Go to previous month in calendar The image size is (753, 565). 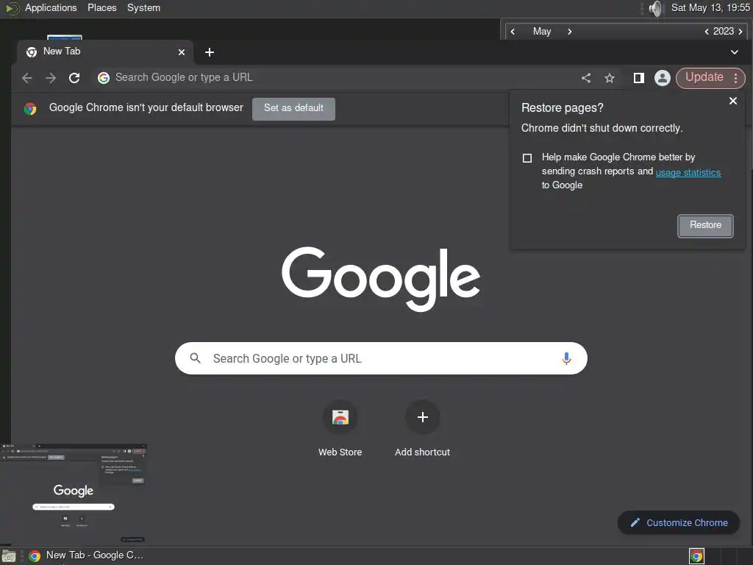click(513, 32)
